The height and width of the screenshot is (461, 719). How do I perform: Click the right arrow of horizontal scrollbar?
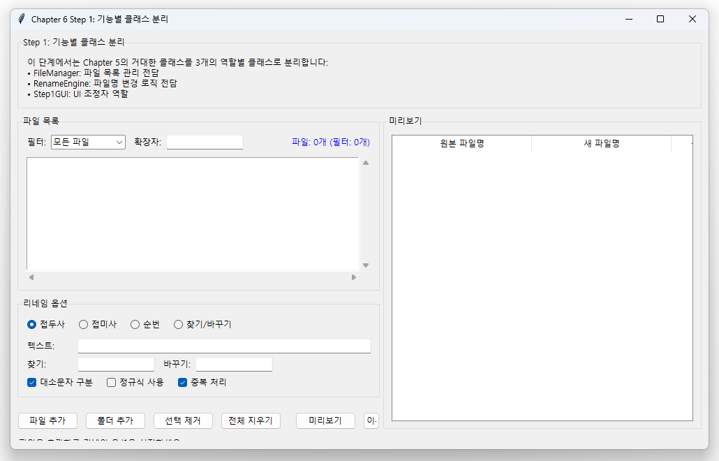355,277
